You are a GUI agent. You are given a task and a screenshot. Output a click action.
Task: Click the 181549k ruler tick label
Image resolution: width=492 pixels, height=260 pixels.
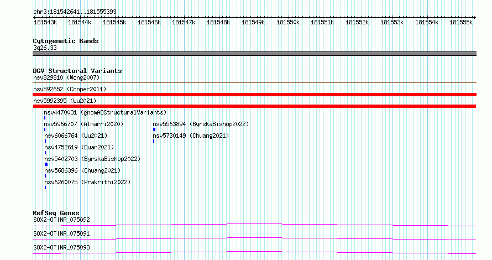coord(253,22)
